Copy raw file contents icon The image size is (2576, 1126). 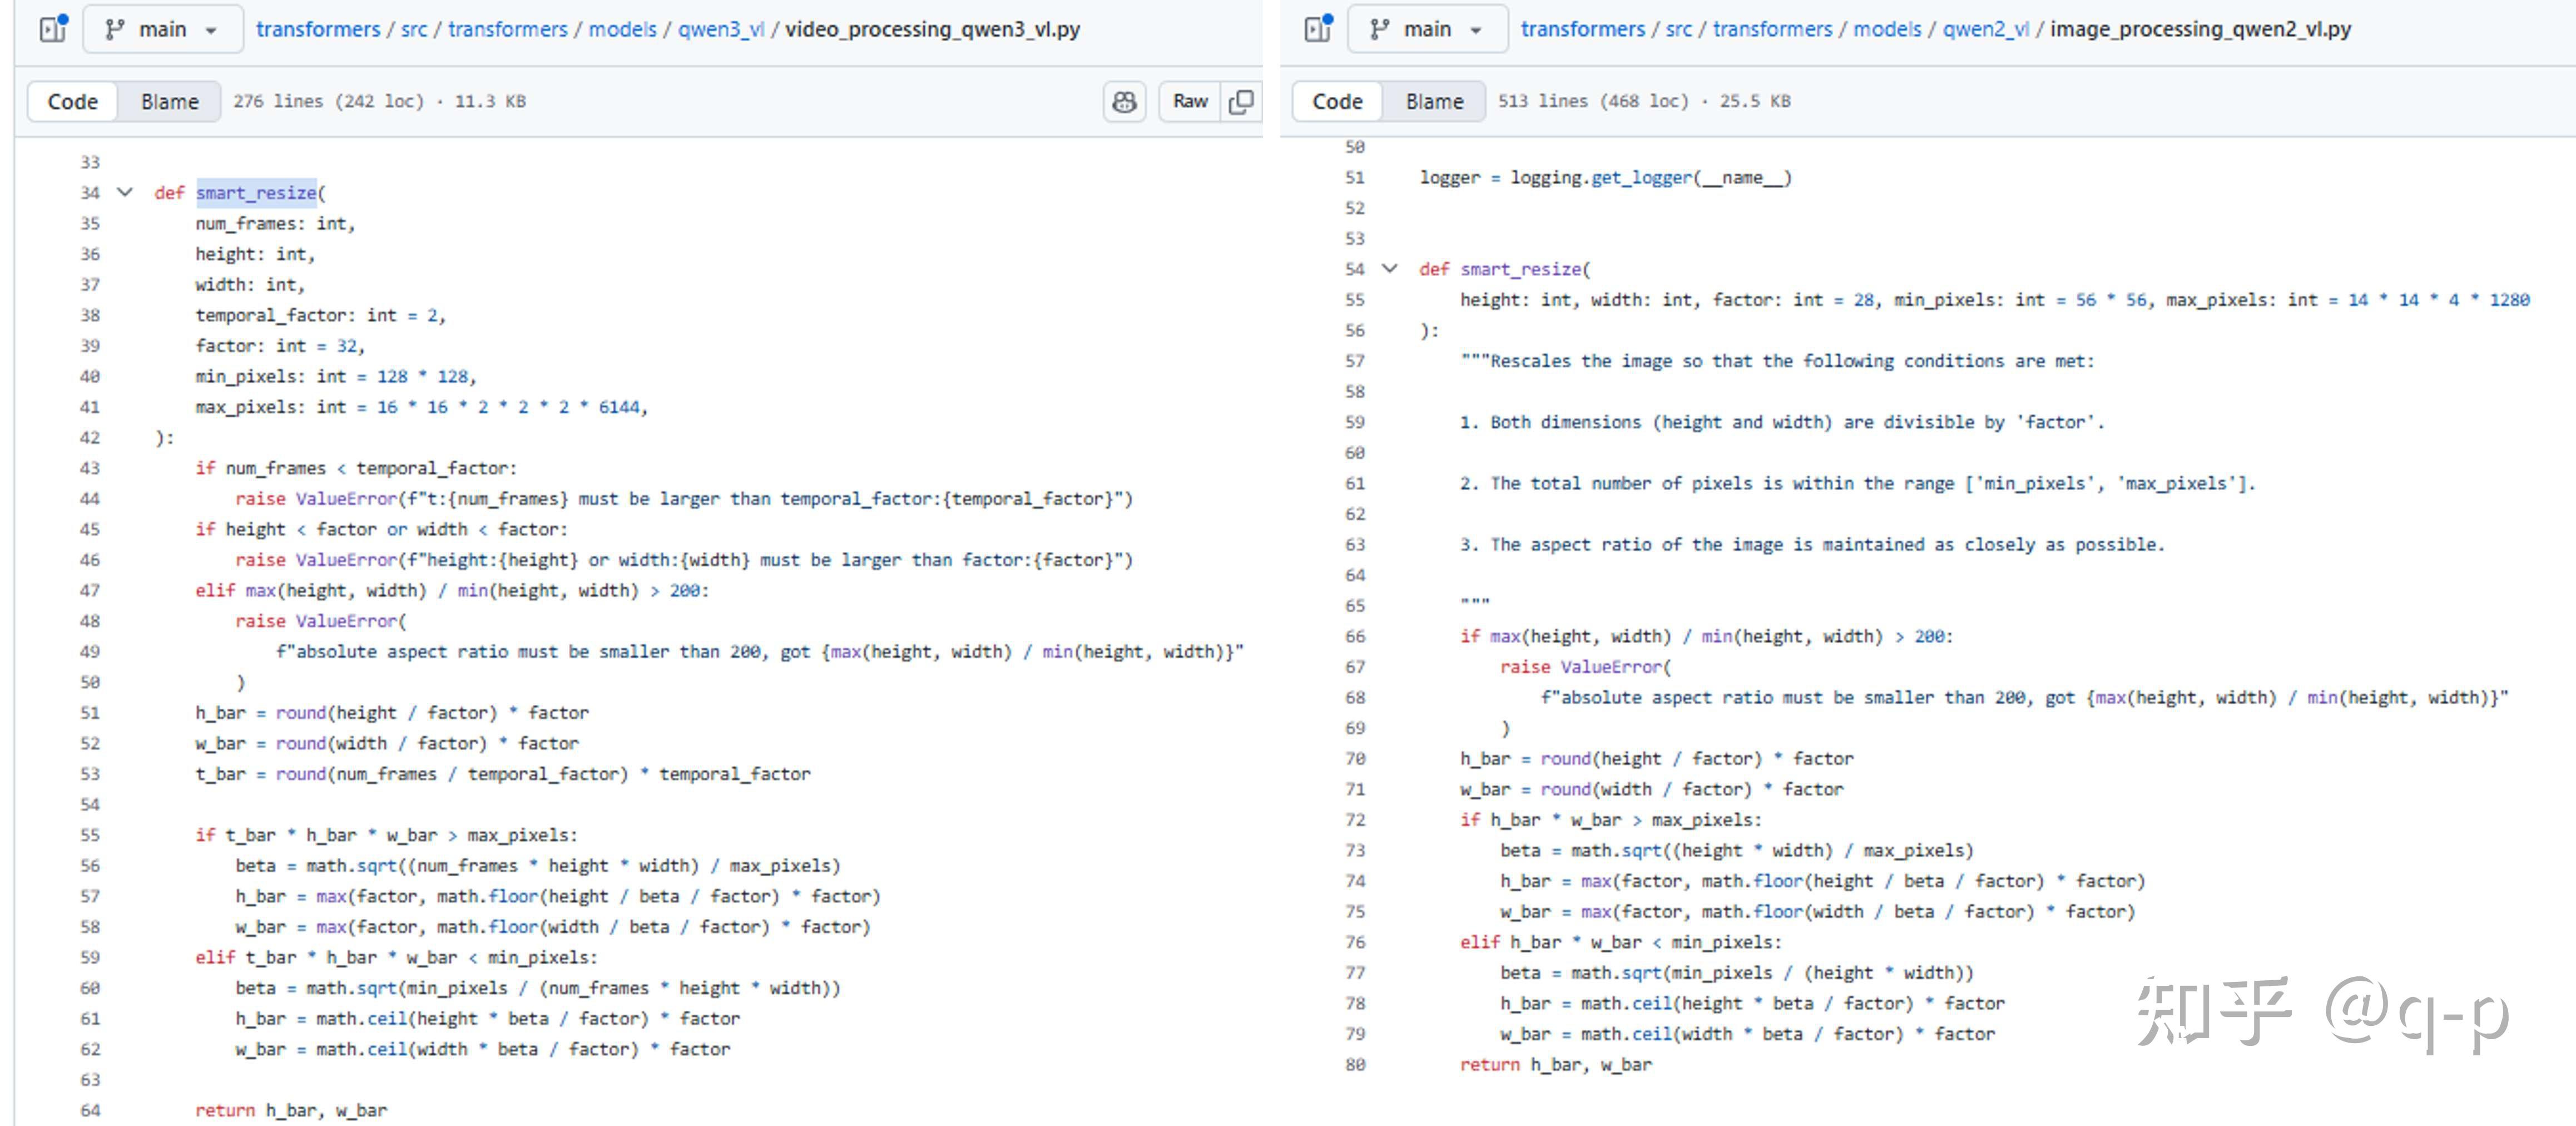coord(1241,101)
